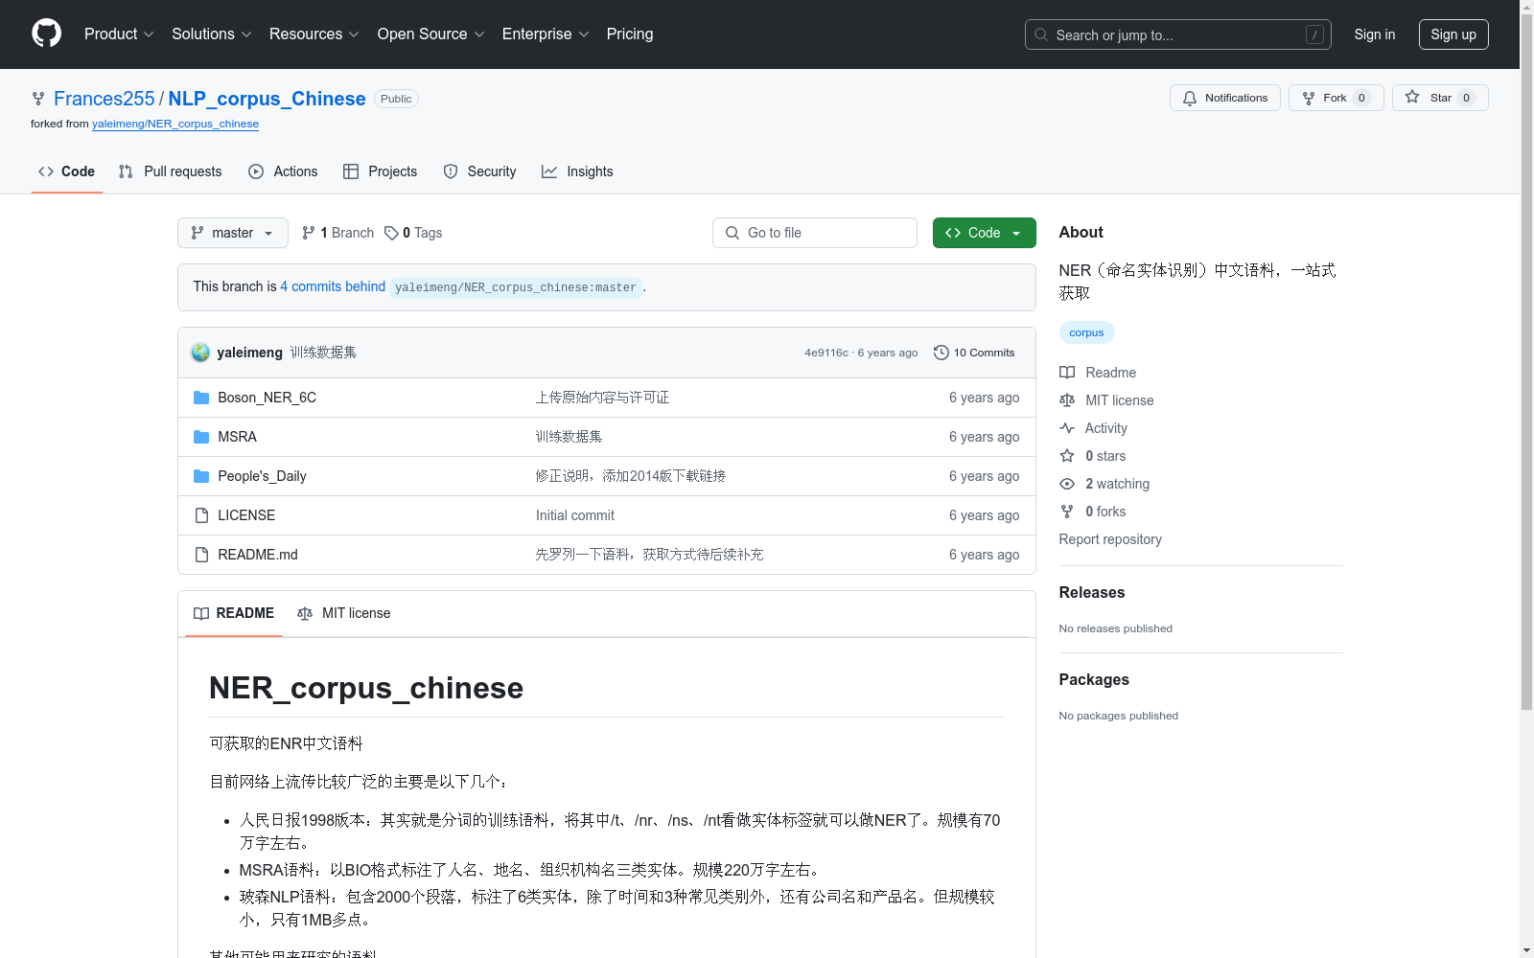Click the Sign in link
1534x958 pixels.
pos(1374,34)
